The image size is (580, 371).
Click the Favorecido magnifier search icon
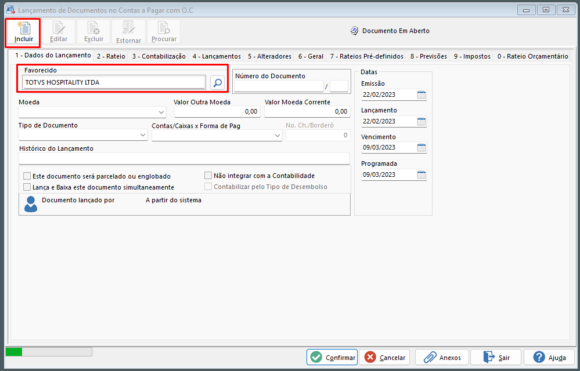click(x=218, y=82)
